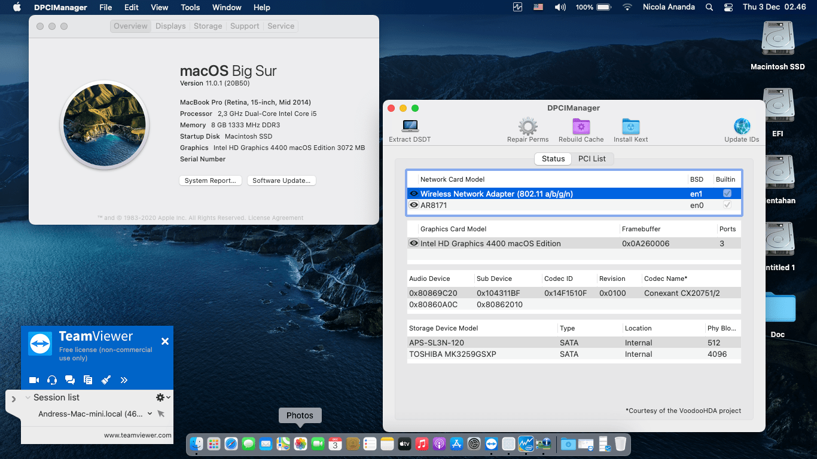Check for updates via Software Update
Screen dimensions: 817x459
281,180
